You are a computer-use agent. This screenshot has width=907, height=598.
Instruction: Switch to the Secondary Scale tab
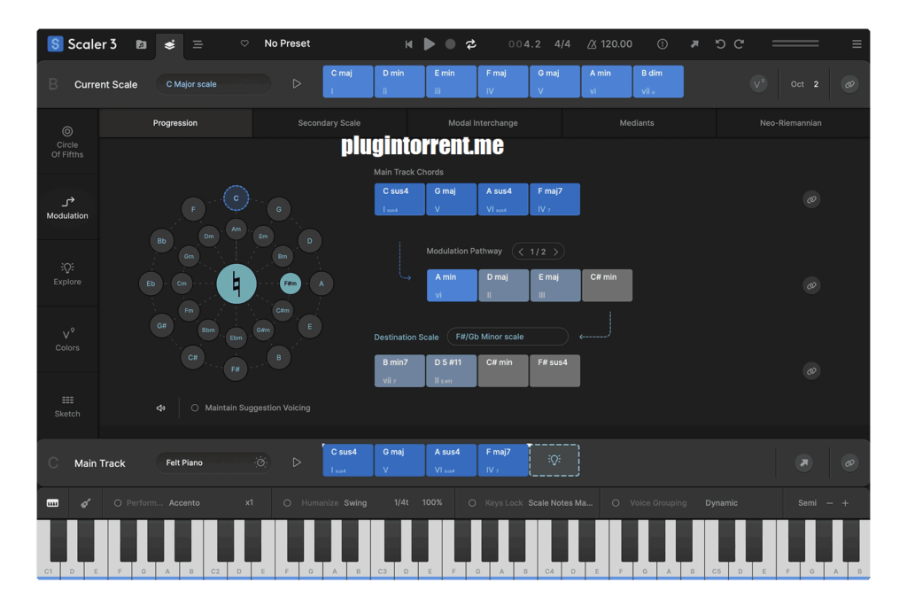coord(329,122)
